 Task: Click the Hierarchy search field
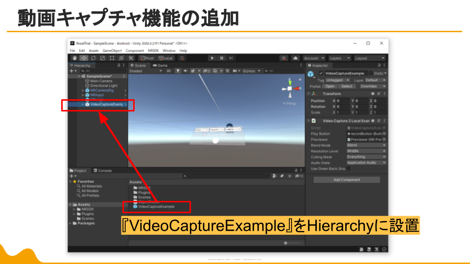click(102, 71)
